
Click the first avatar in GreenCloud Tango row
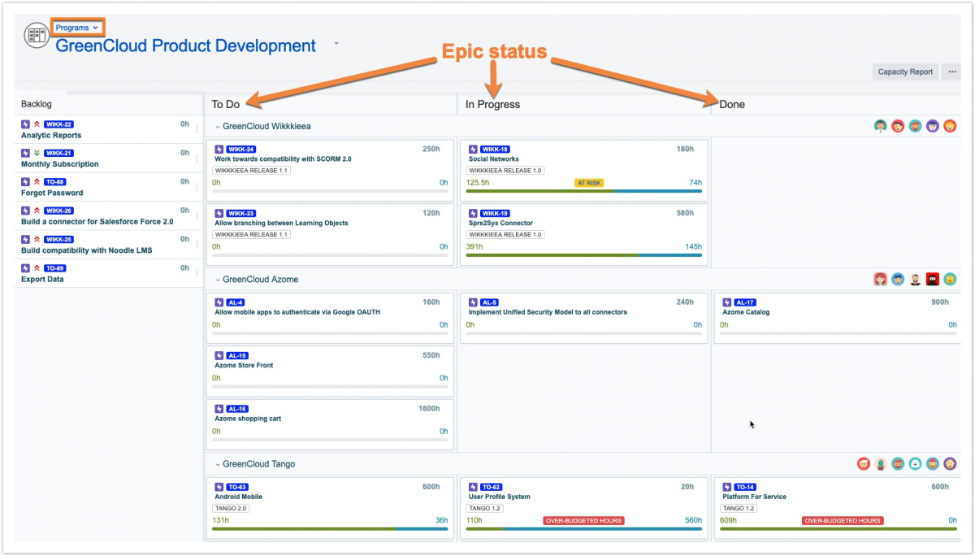(864, 463)
